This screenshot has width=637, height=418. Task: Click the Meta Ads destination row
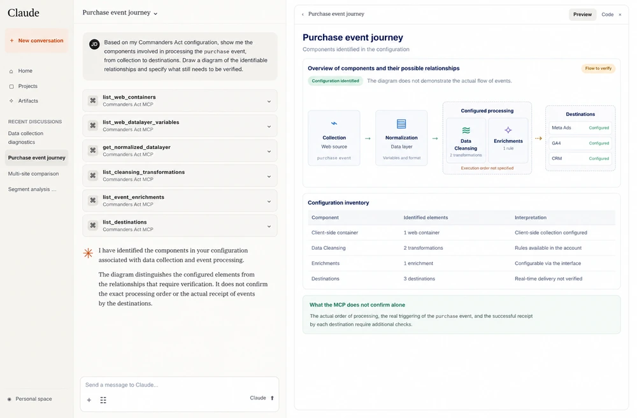pos(580,127)
